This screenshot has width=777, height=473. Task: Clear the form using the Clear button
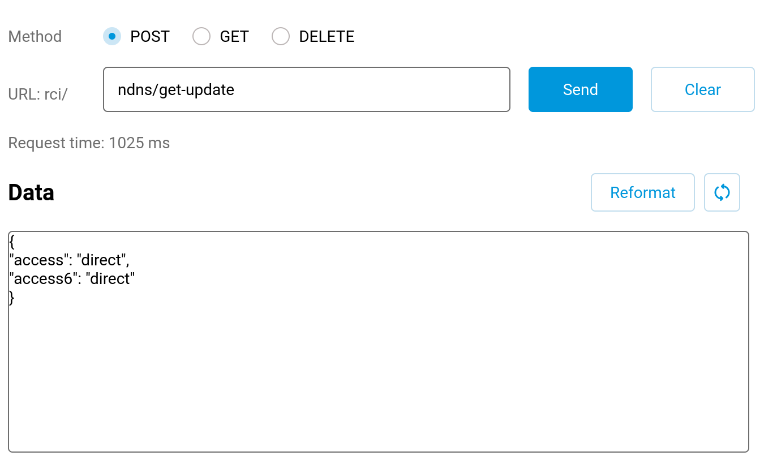click(702, 89)
